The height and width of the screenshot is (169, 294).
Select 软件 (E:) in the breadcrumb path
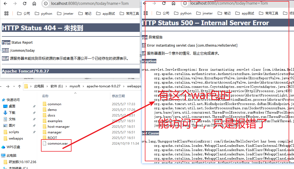(x=56, y=86)
